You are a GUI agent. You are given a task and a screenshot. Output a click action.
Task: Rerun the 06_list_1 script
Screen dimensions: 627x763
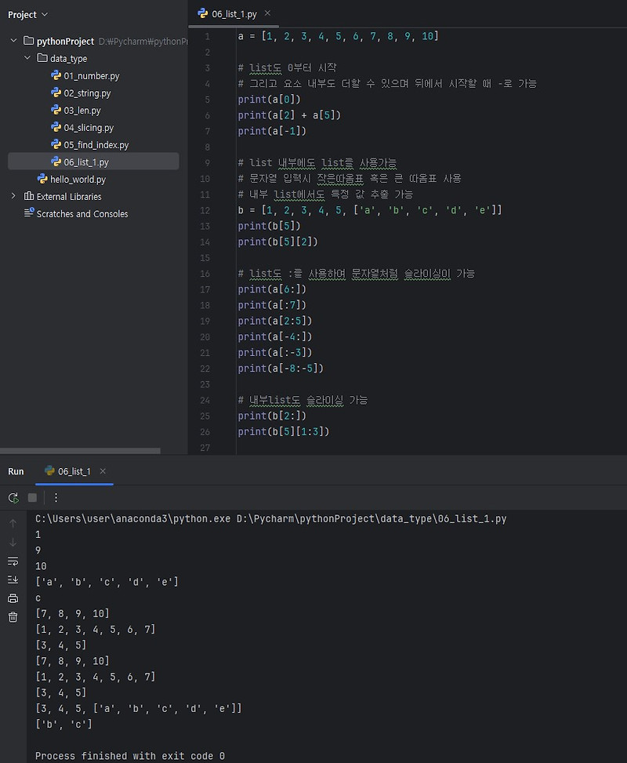coord(13,497)
